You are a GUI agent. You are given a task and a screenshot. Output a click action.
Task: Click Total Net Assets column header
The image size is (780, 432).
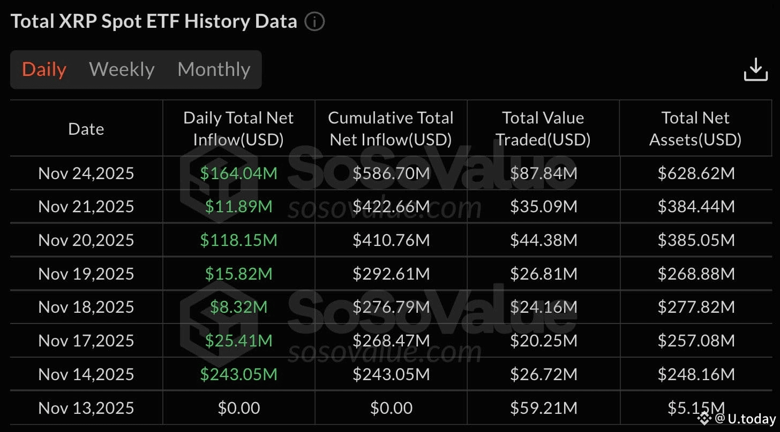click(695, 128)
